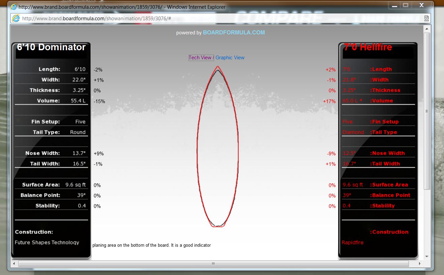Click the Dominator "Balance Point:" label
Screen dimensions: 444x275
(40, 195)
